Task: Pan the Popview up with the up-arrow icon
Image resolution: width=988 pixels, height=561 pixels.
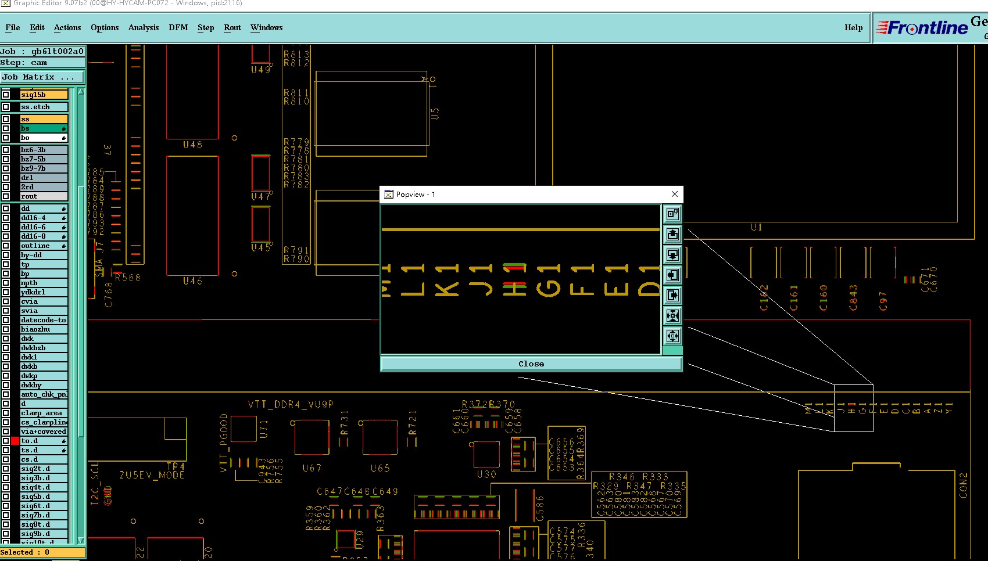Action: tap(672, 235)
